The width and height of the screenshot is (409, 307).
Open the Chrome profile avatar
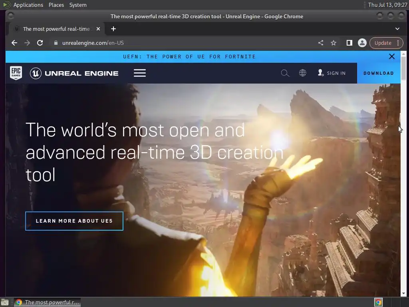click(x=362, y=43)
